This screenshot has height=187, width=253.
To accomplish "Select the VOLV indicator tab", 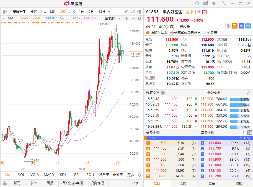I will point(35,175).
